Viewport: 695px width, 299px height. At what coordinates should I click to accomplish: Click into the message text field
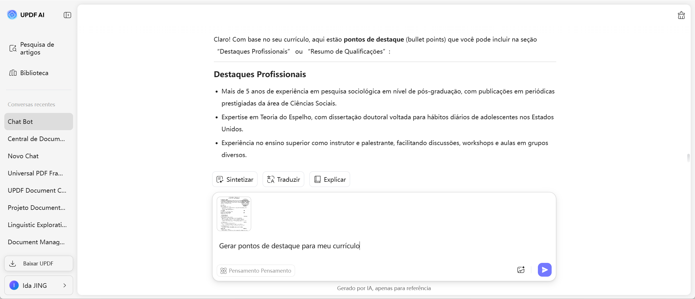click(x=373, y=246)
